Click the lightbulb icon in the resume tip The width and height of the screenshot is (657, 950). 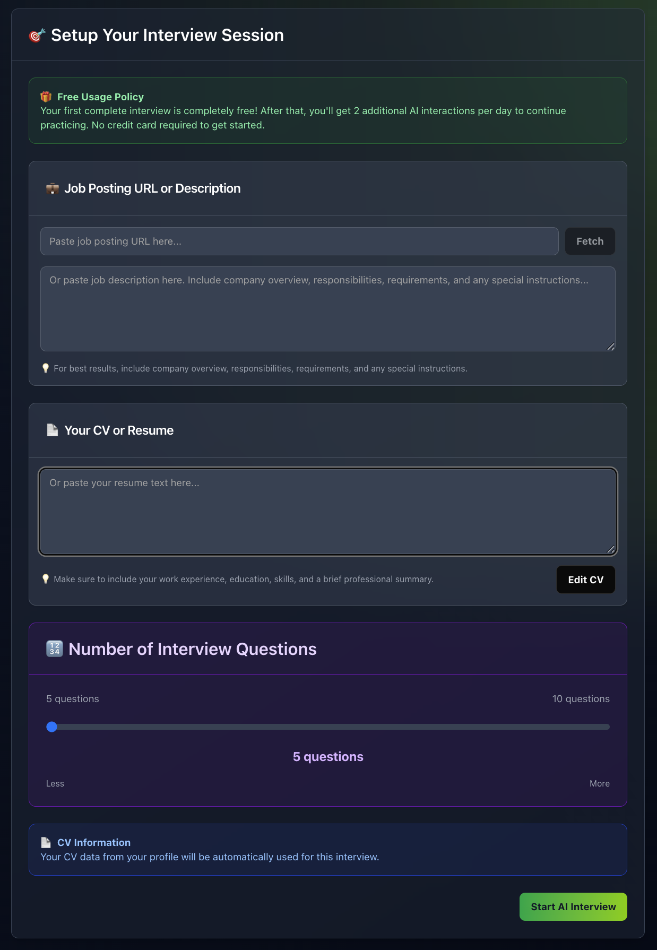(x=46, y=579)
